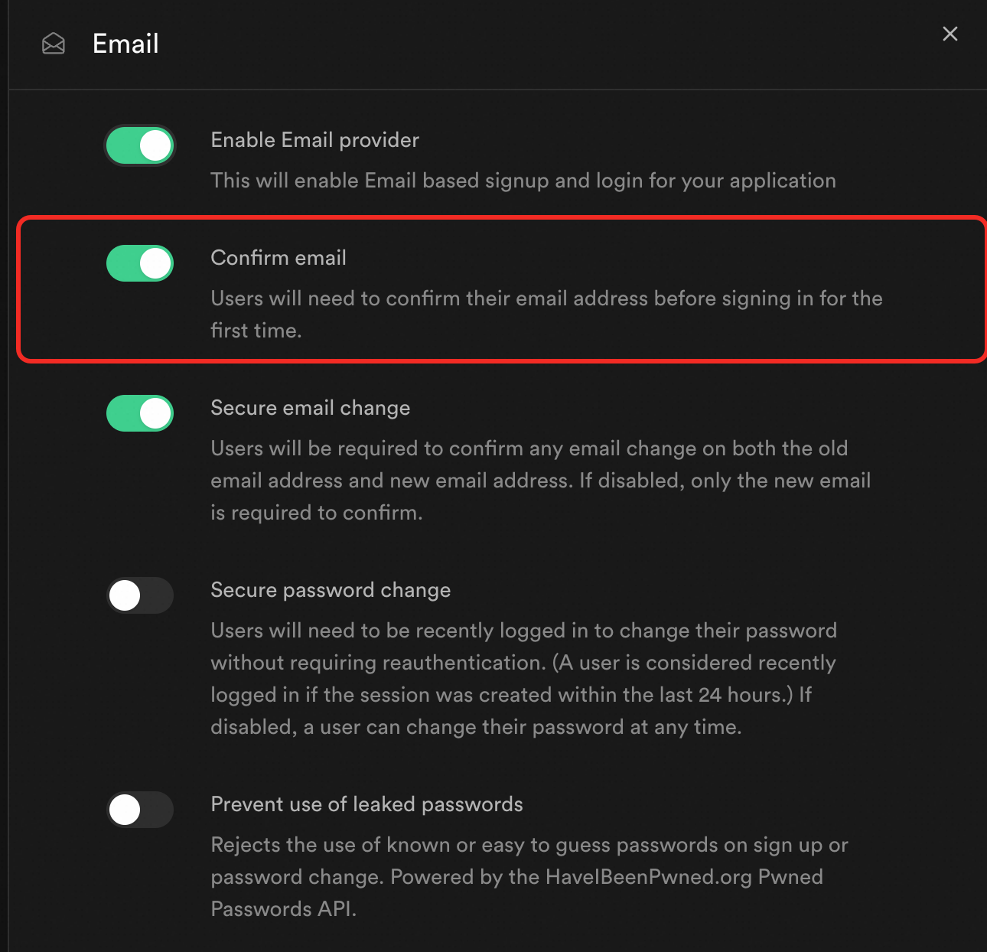This screenshot has height=952, width=987.
Task: Close the Email settings panel
Action: point(950,34)
